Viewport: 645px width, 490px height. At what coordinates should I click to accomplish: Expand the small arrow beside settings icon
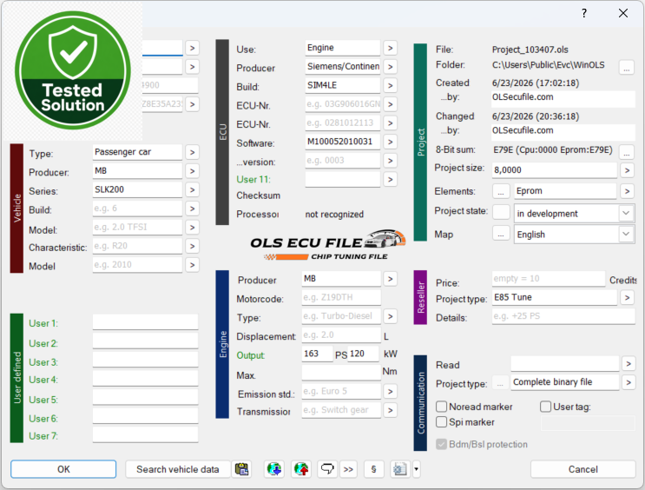[417, 469]
